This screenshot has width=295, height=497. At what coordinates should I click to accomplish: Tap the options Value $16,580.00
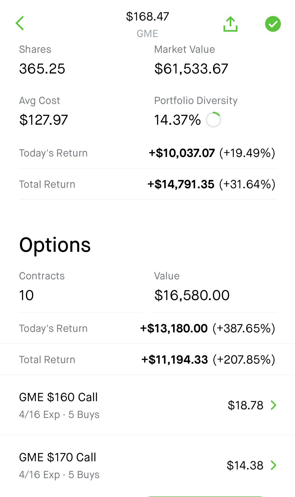(x=192, y=295)
